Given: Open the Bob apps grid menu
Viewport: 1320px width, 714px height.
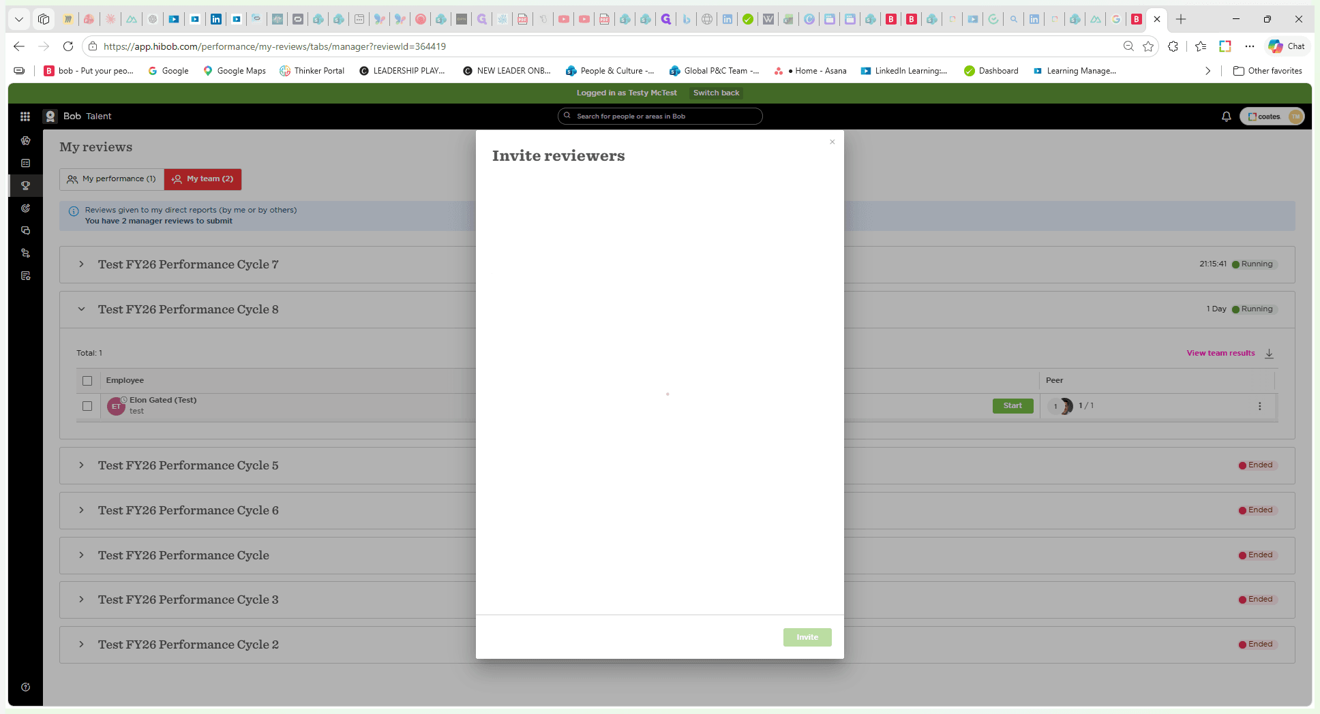Looking at the screenshot, I should (25, 117).
